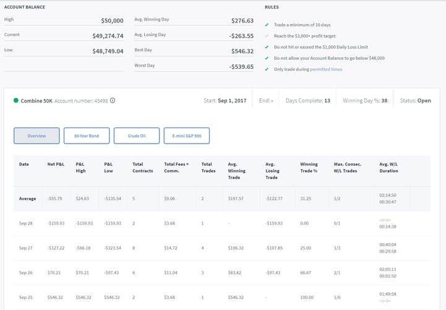Click the grey checkmark for the $3,000+ profit target
This screenshot has height=310, width=446.
pos(267,36)
